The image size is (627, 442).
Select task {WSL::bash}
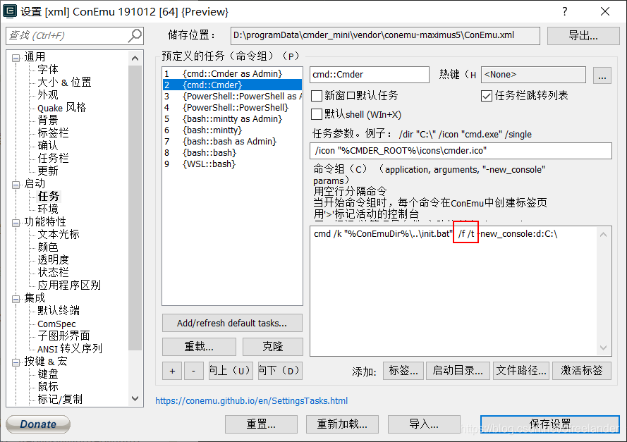tap(232, 164)
